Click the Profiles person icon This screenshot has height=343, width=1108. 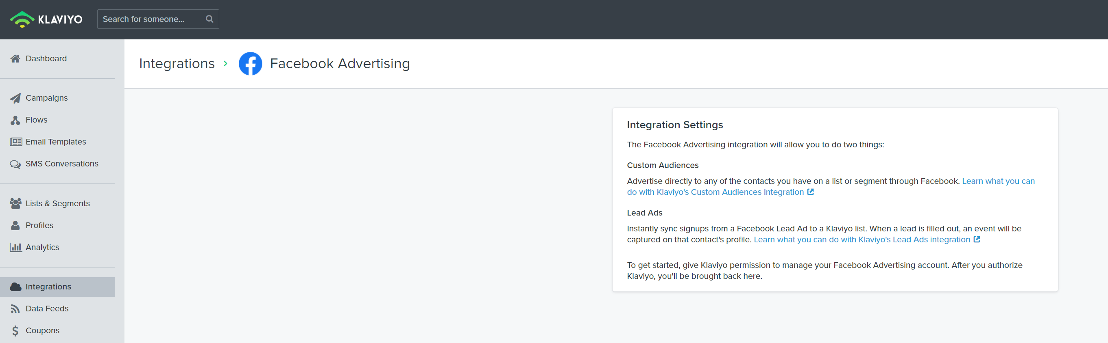pyautogui.click(x=15, y=225)
